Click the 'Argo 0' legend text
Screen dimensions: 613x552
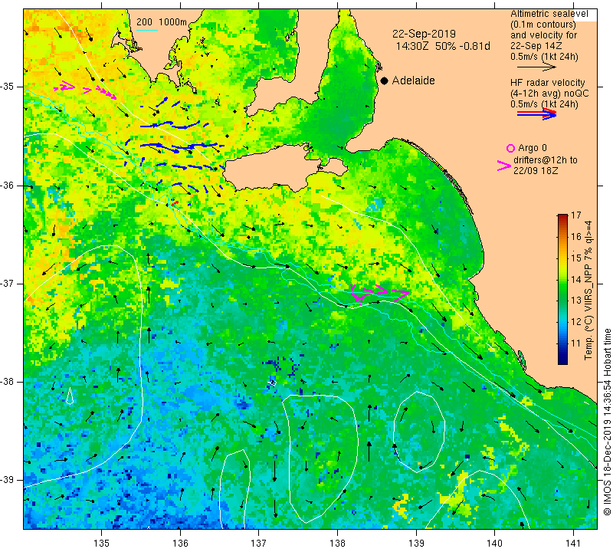pos(532,148)
